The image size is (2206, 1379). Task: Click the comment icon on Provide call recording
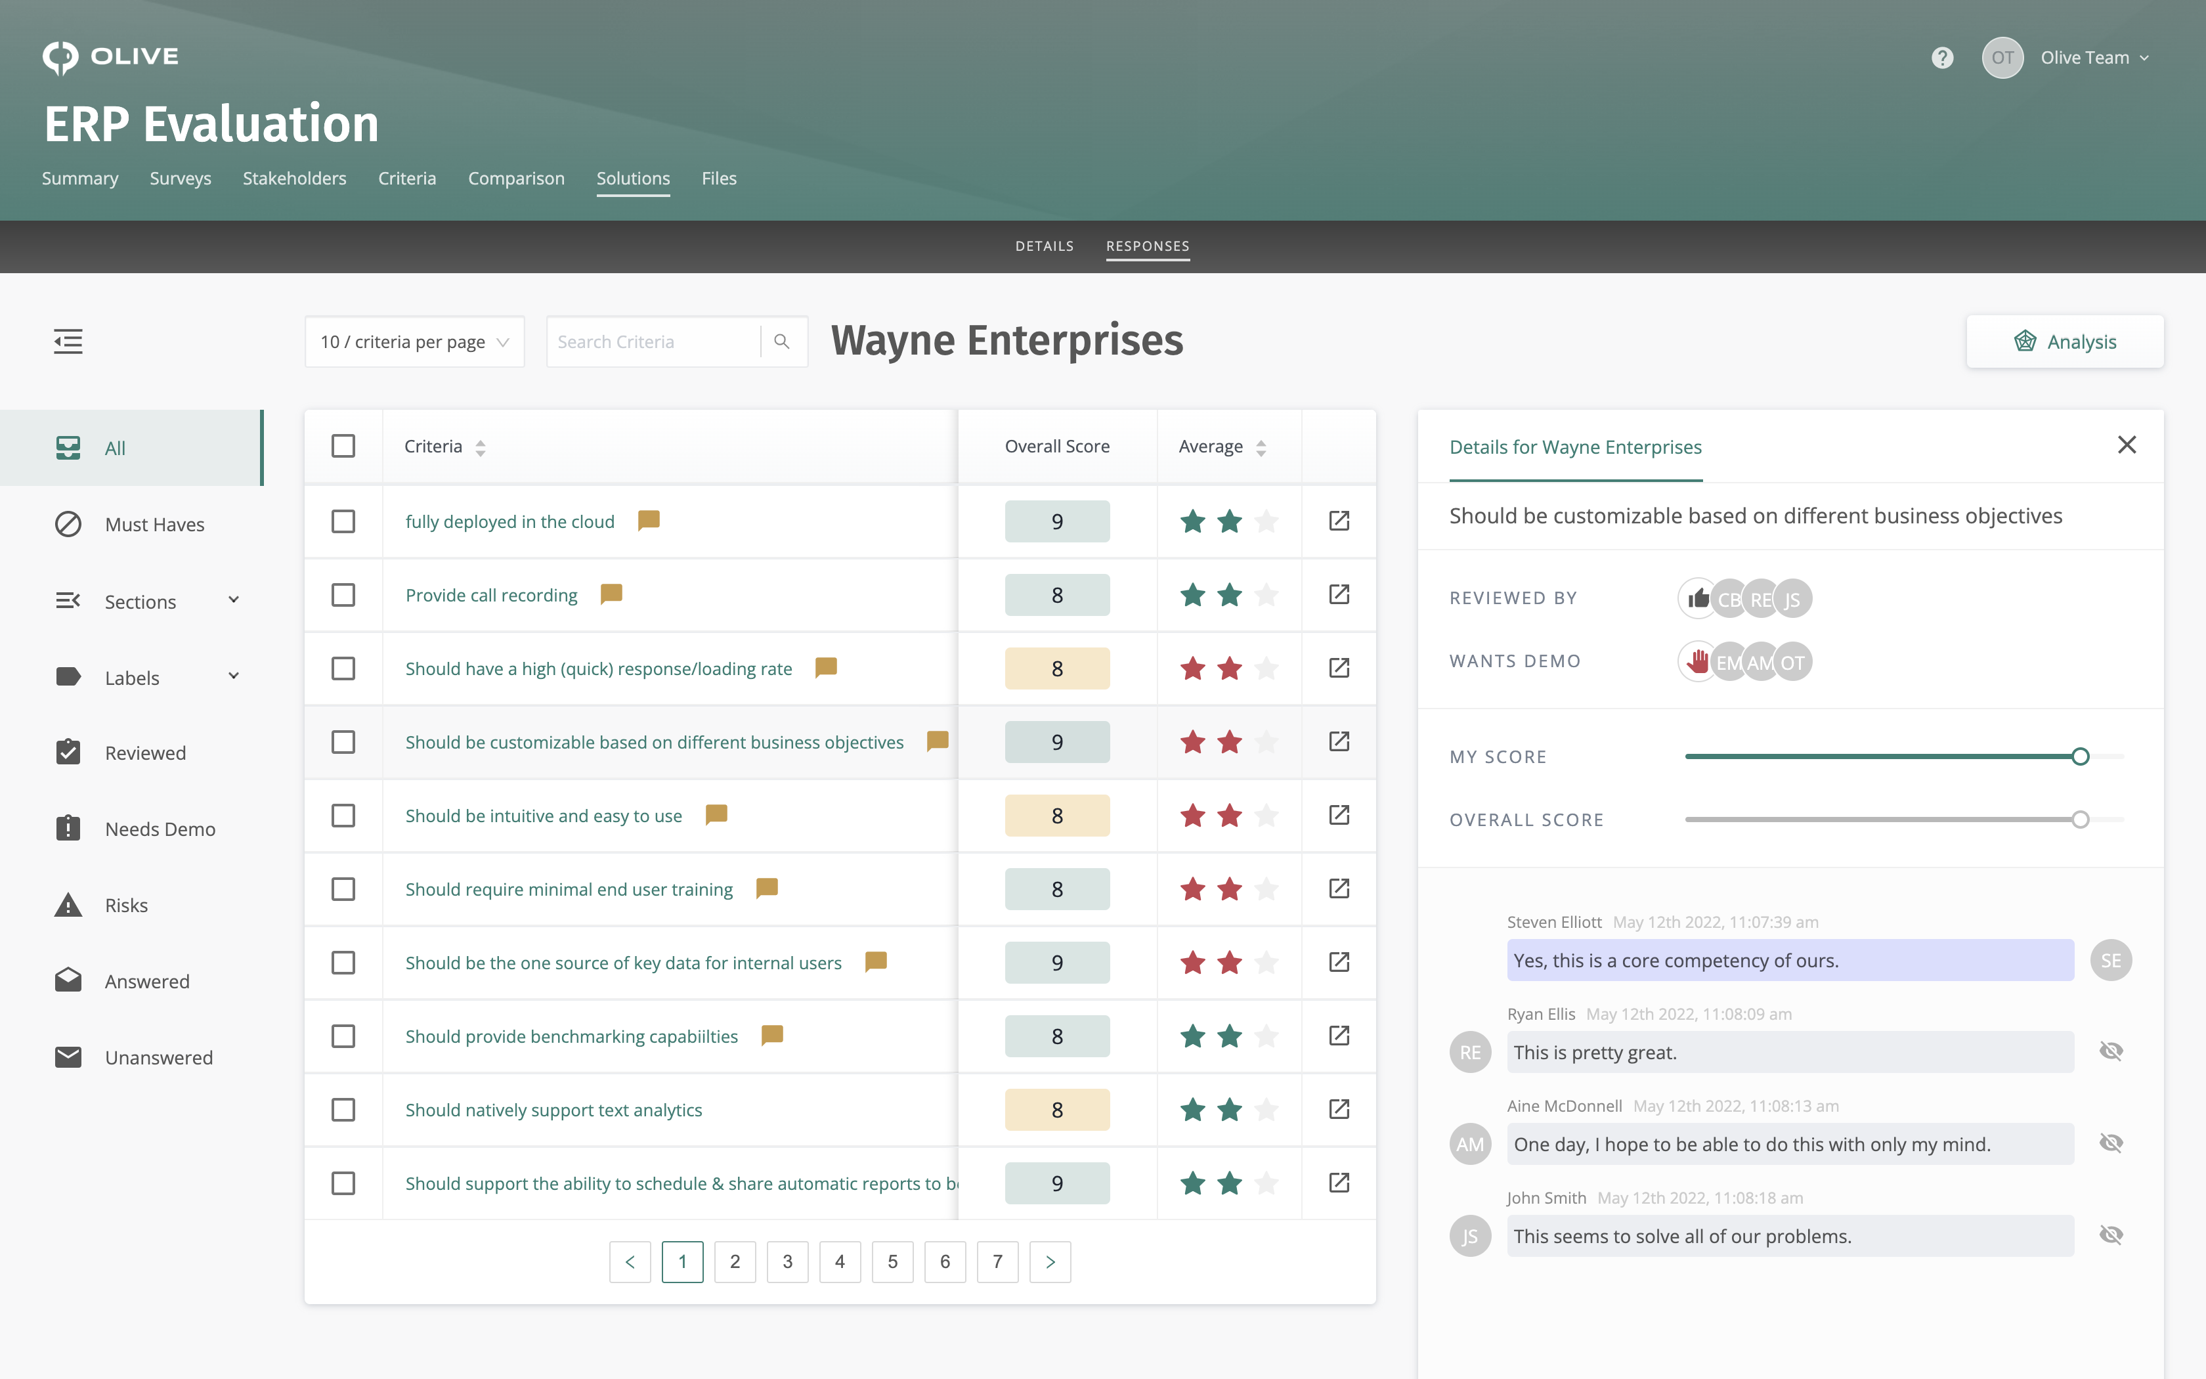tap(611, 593)
